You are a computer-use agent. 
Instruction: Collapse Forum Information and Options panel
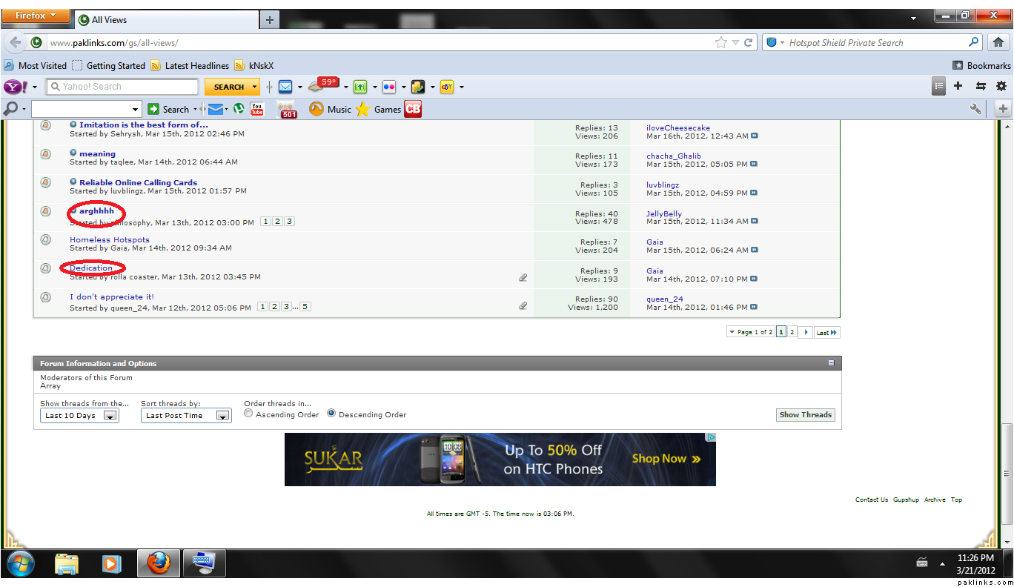point(831,363)
